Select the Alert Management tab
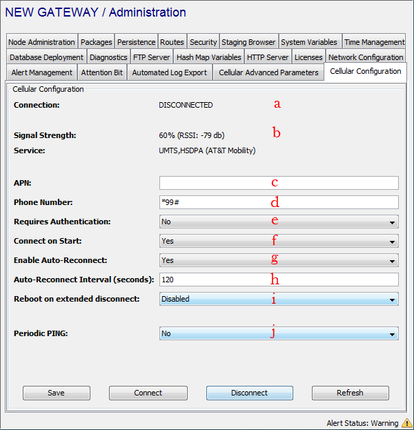 point(41,72)
